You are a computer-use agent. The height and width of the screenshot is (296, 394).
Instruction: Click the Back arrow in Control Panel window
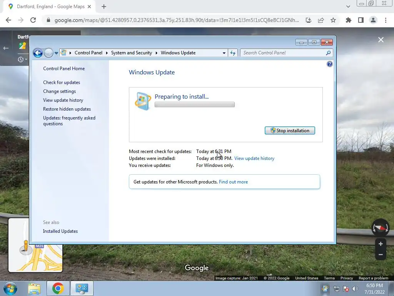(38, 53)
